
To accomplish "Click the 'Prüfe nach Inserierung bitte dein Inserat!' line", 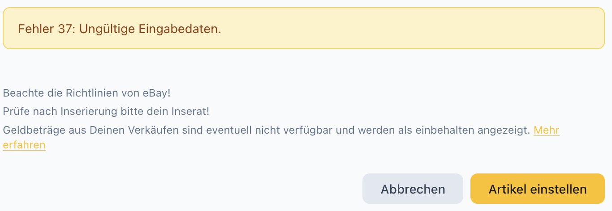I will [x=106, y=112].
